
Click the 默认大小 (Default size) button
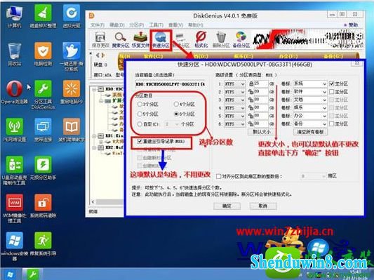(x=262, y=132)
